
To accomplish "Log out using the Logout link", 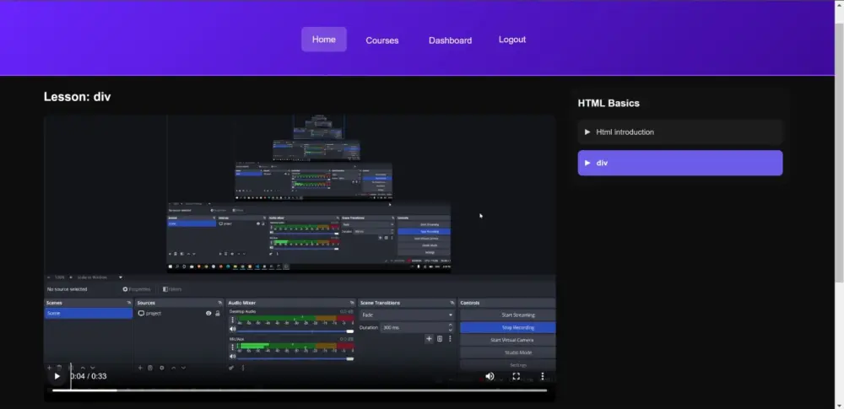I will point(512,40).
